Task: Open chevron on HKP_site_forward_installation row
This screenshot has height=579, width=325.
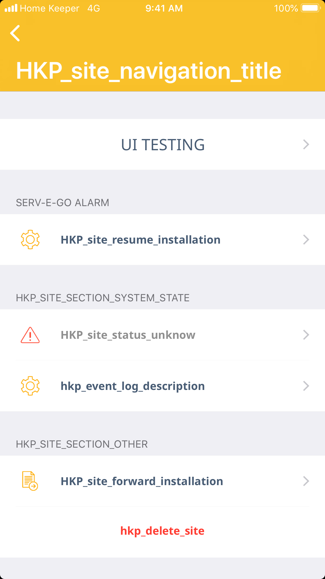Action: pos(306,481)
